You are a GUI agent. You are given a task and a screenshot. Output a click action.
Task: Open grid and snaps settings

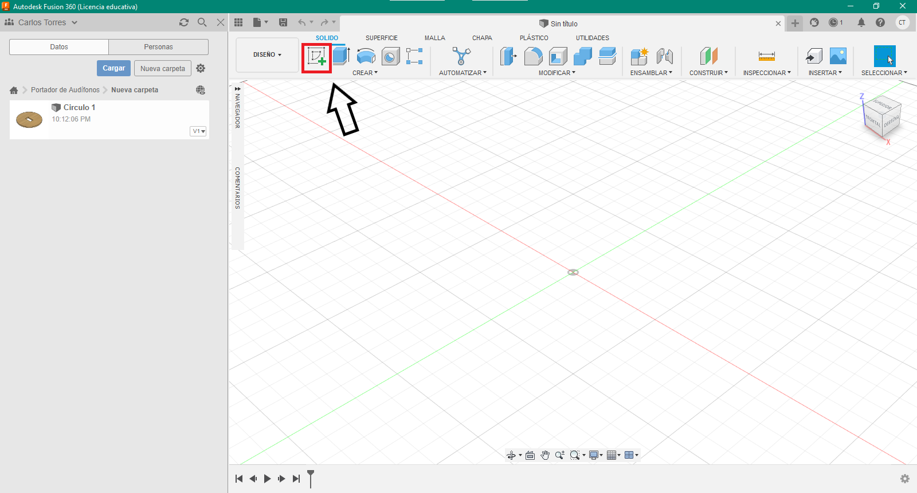click(x=614, y=455)
